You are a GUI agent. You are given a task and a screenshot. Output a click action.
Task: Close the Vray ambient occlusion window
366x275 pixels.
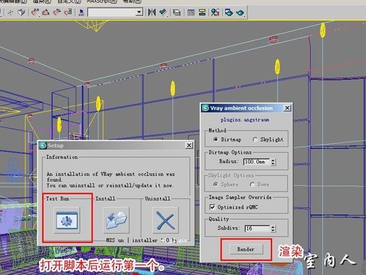(287, 108)
